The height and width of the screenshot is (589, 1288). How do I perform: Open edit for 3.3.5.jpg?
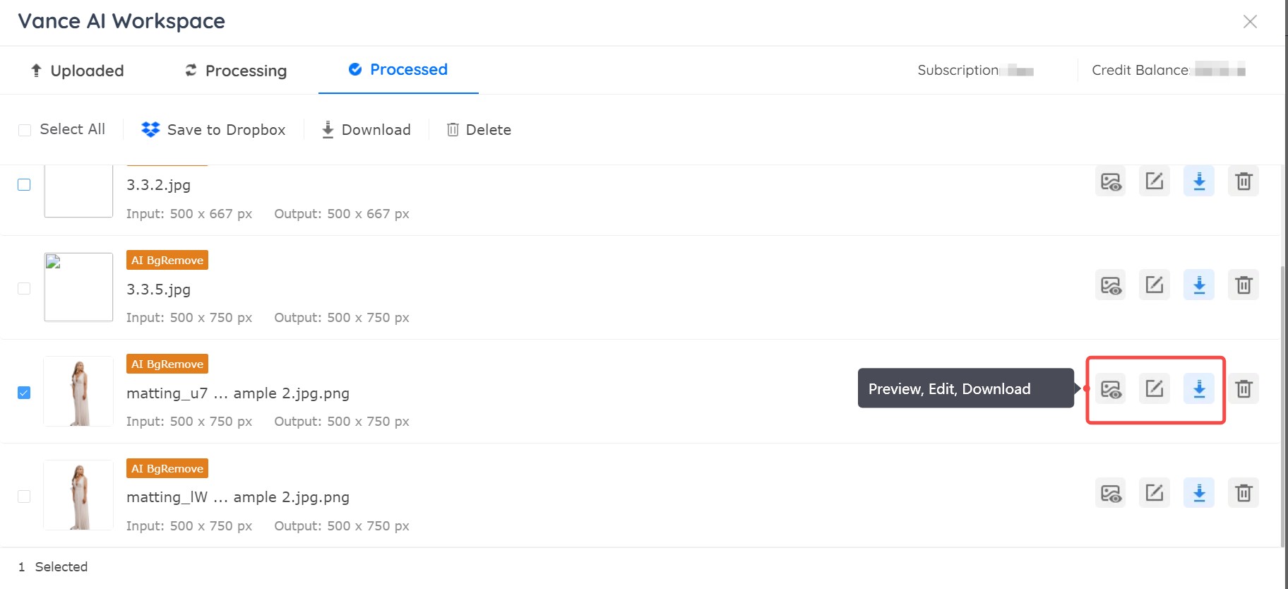[1155, 285]
